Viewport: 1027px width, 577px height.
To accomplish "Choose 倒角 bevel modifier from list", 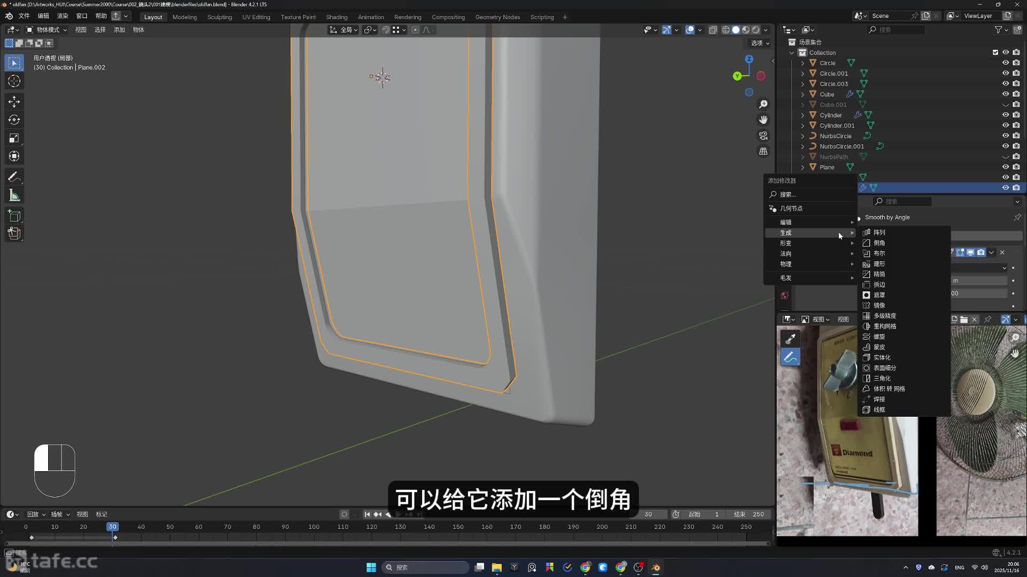I will coord(879,243).
